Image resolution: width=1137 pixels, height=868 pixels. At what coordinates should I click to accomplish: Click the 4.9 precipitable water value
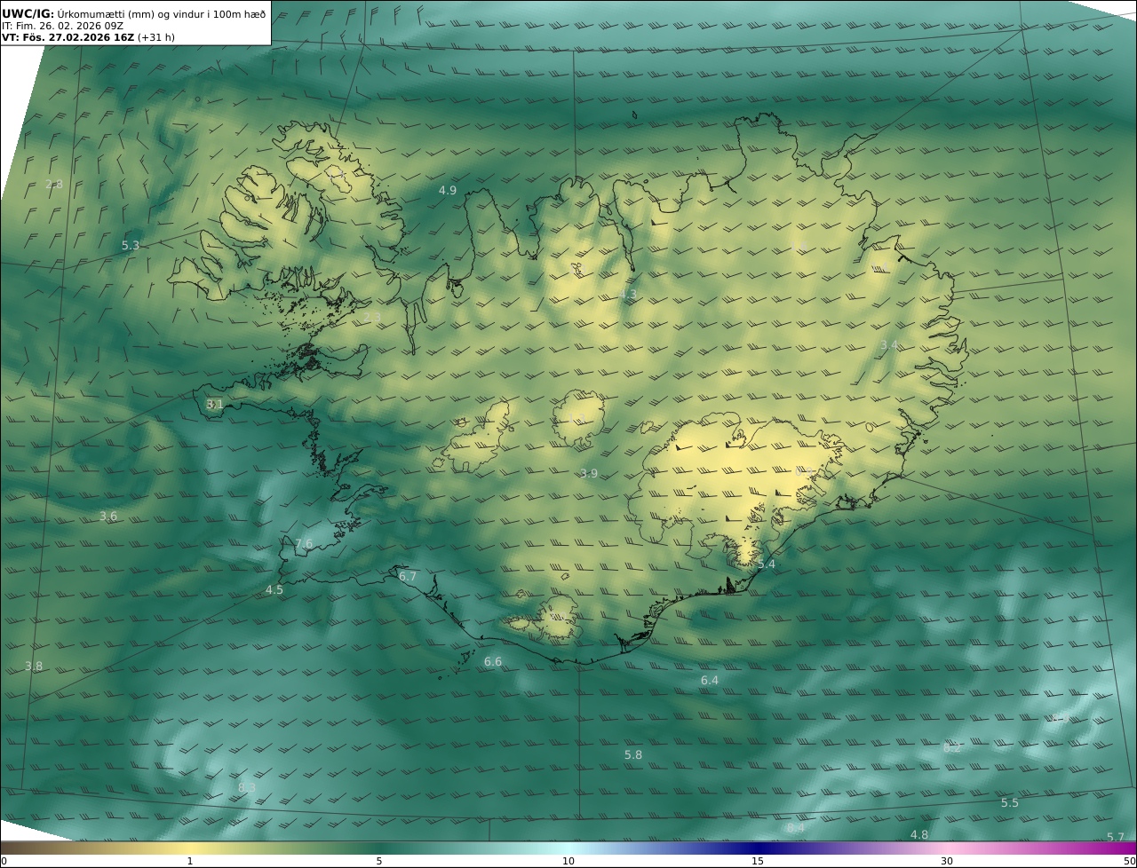tap(448, 190)
